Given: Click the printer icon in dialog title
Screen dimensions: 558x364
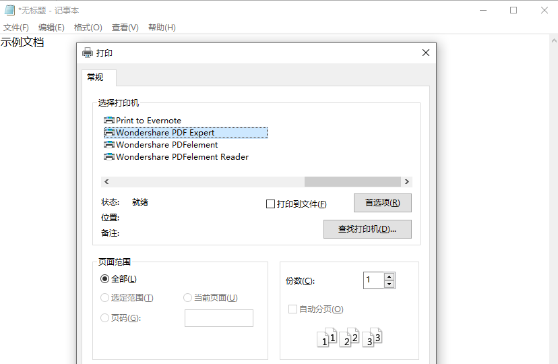Looking at the screenshot, I should 88,53.
